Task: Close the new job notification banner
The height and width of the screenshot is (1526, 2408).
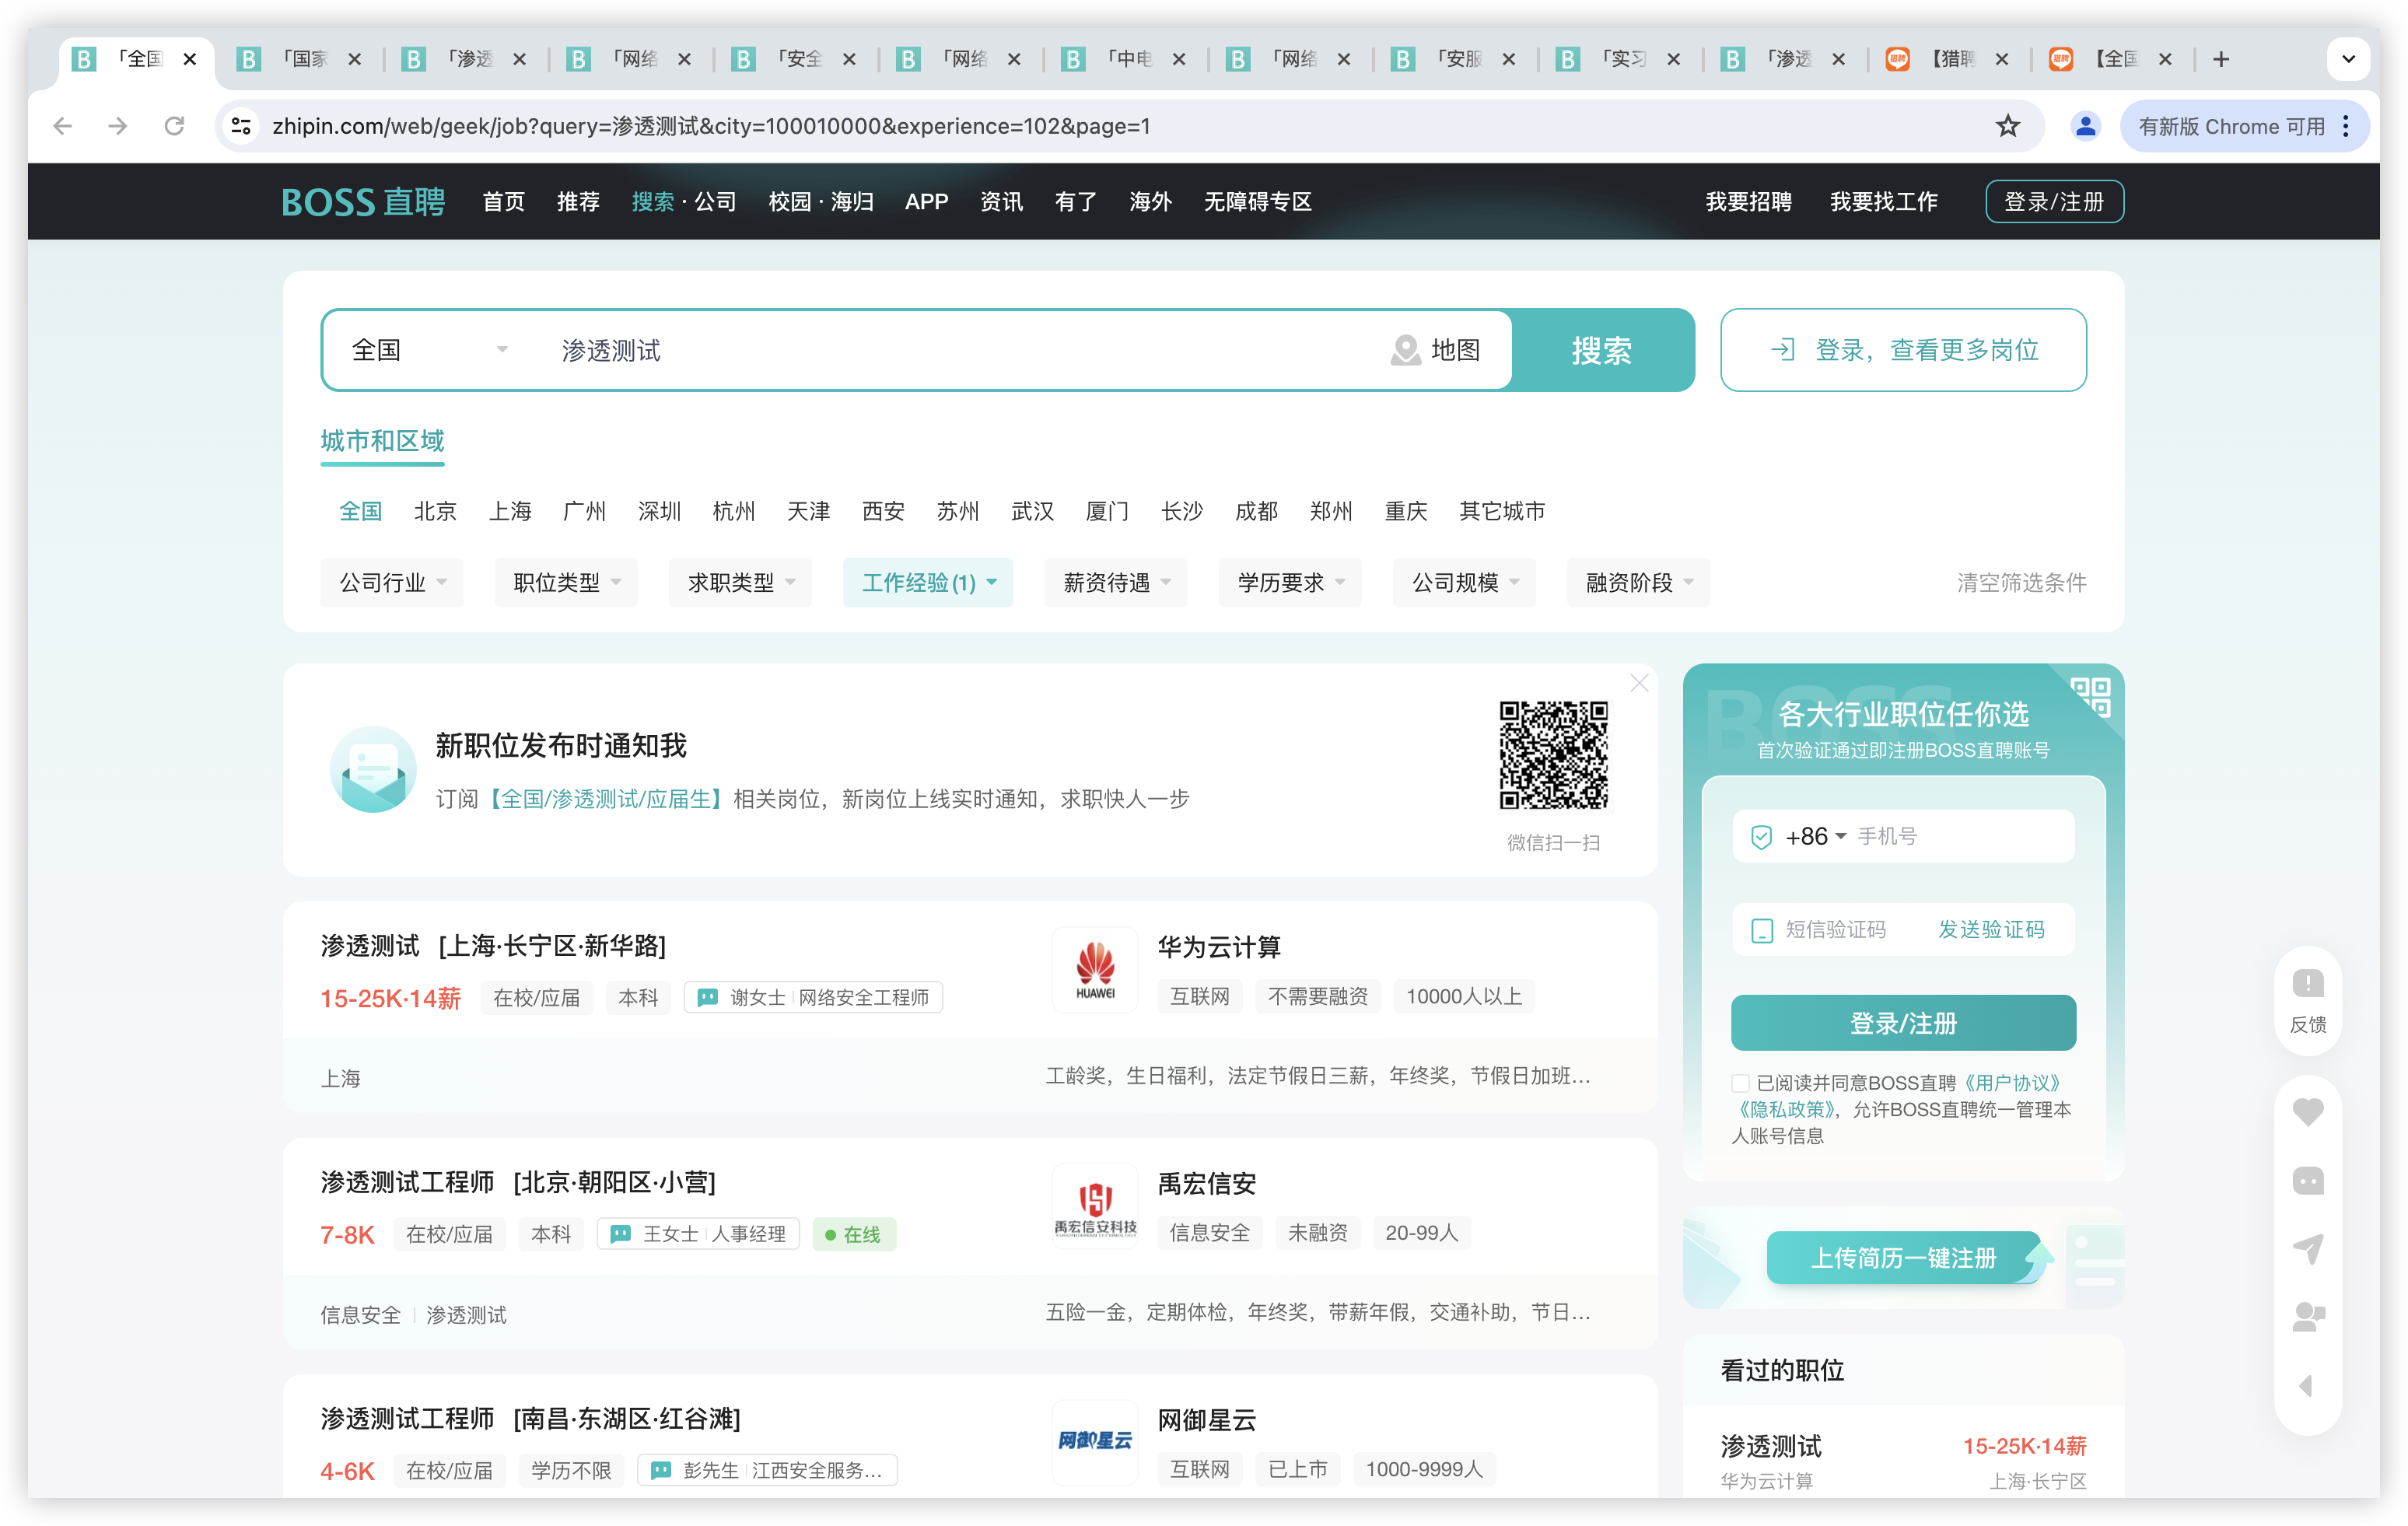Action: (x=1639, y=683)
